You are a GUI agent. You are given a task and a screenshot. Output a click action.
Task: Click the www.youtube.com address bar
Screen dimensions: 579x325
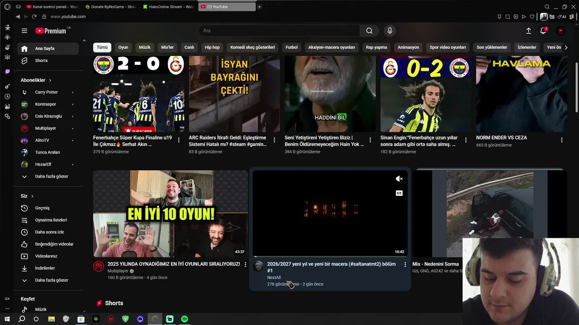pyautogui.click(x=68, y=17)
